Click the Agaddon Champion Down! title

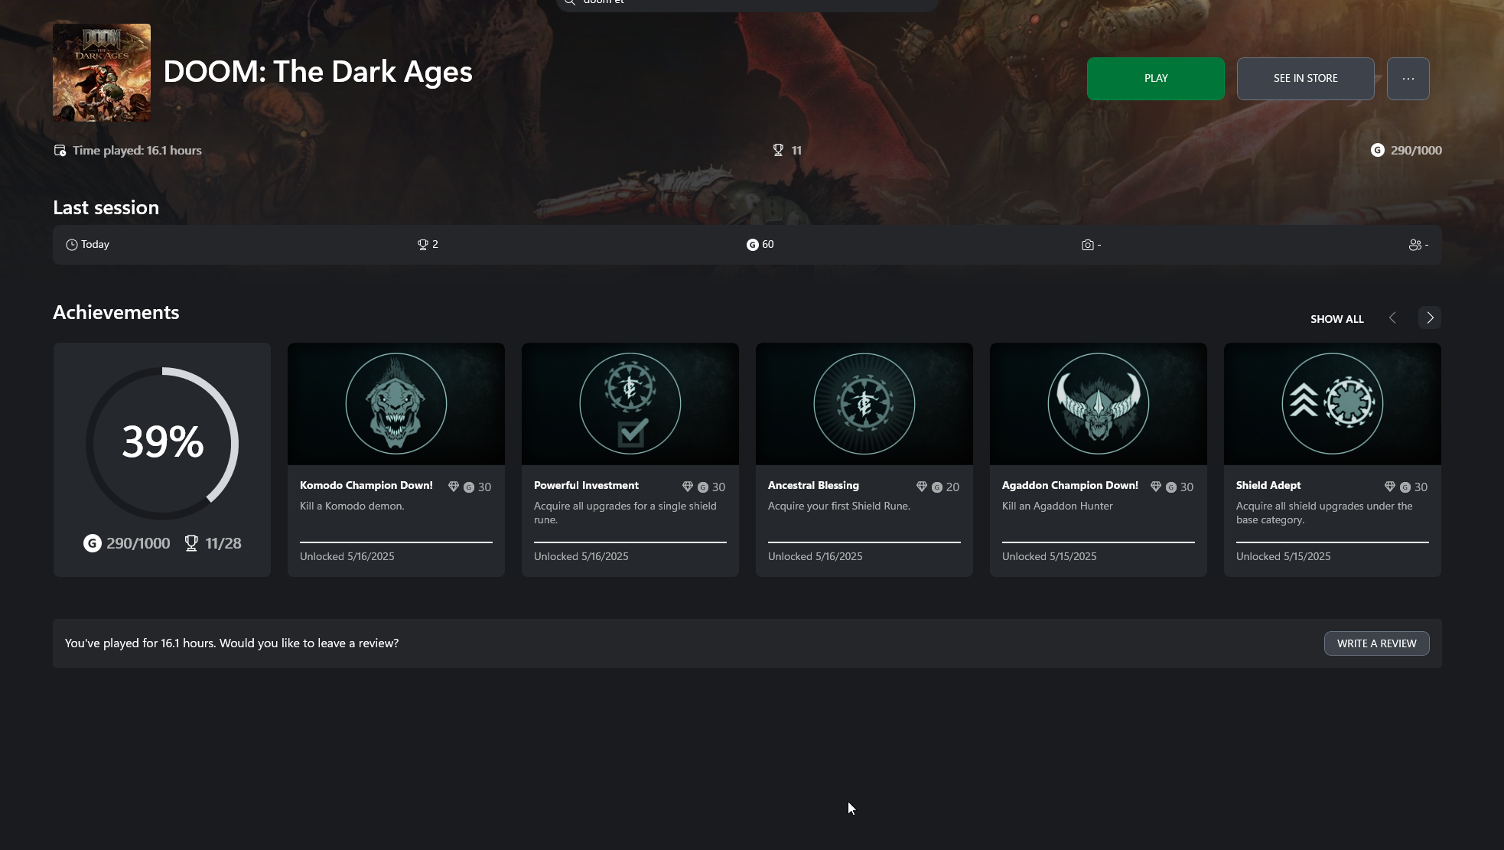pyautogui.click(x=1069, y=486)
